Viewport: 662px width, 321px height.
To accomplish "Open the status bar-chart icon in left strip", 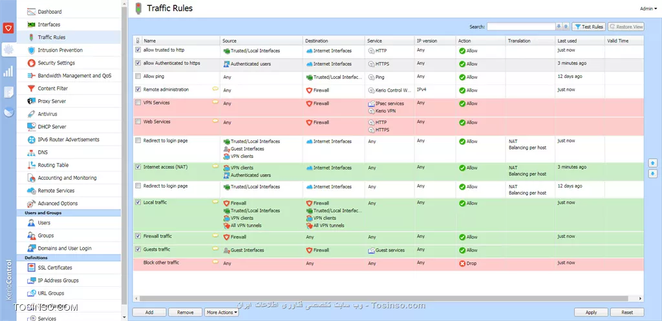I will click(x=8, y=71).
